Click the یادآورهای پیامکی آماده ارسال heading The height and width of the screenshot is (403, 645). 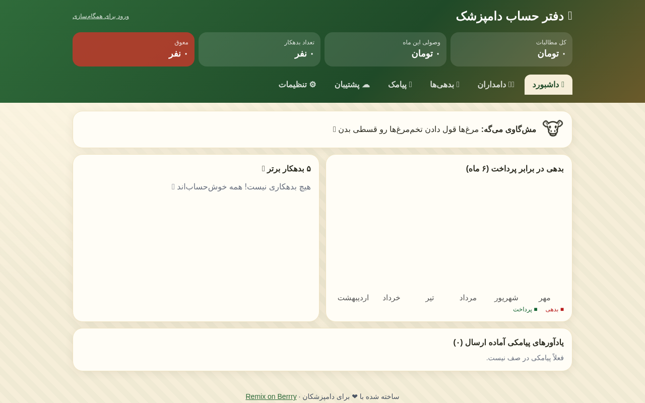pyautogui.click(x=508, y=343)
